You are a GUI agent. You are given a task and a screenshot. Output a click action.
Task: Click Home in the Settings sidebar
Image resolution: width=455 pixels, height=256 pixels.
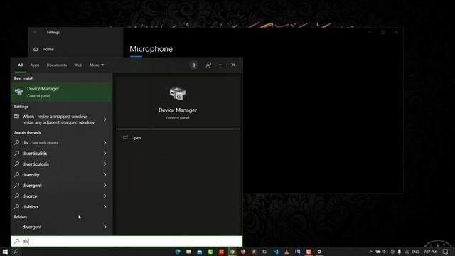coord(48,49)
